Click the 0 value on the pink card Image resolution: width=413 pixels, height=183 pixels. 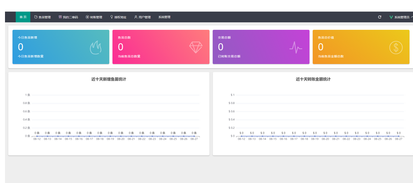pyautogui.click(x=121, y=47)
